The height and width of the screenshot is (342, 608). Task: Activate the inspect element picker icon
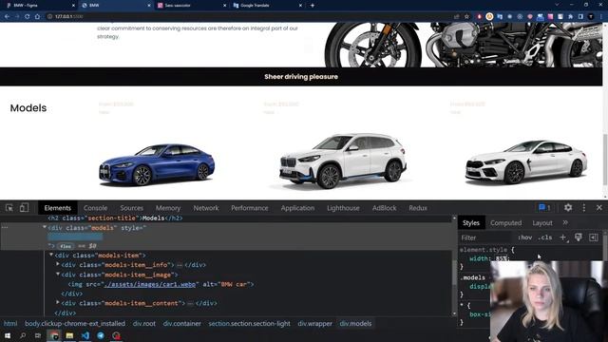pyautogui.click(x=9, y=208)
